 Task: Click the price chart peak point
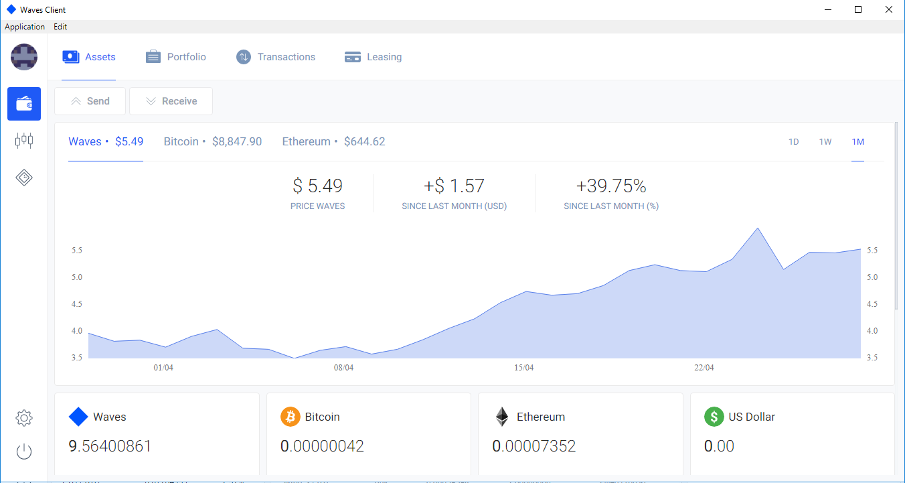[x=758, y=228]
